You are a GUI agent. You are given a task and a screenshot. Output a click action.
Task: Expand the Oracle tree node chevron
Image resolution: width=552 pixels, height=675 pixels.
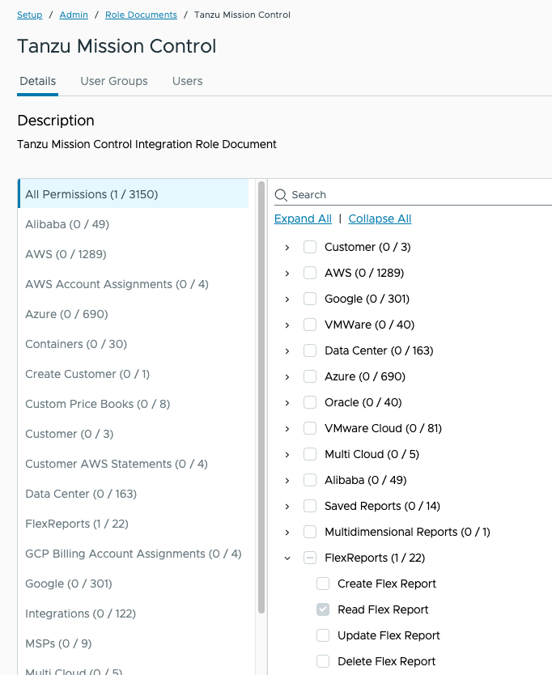pyautogui.click(x=287, y=403)
